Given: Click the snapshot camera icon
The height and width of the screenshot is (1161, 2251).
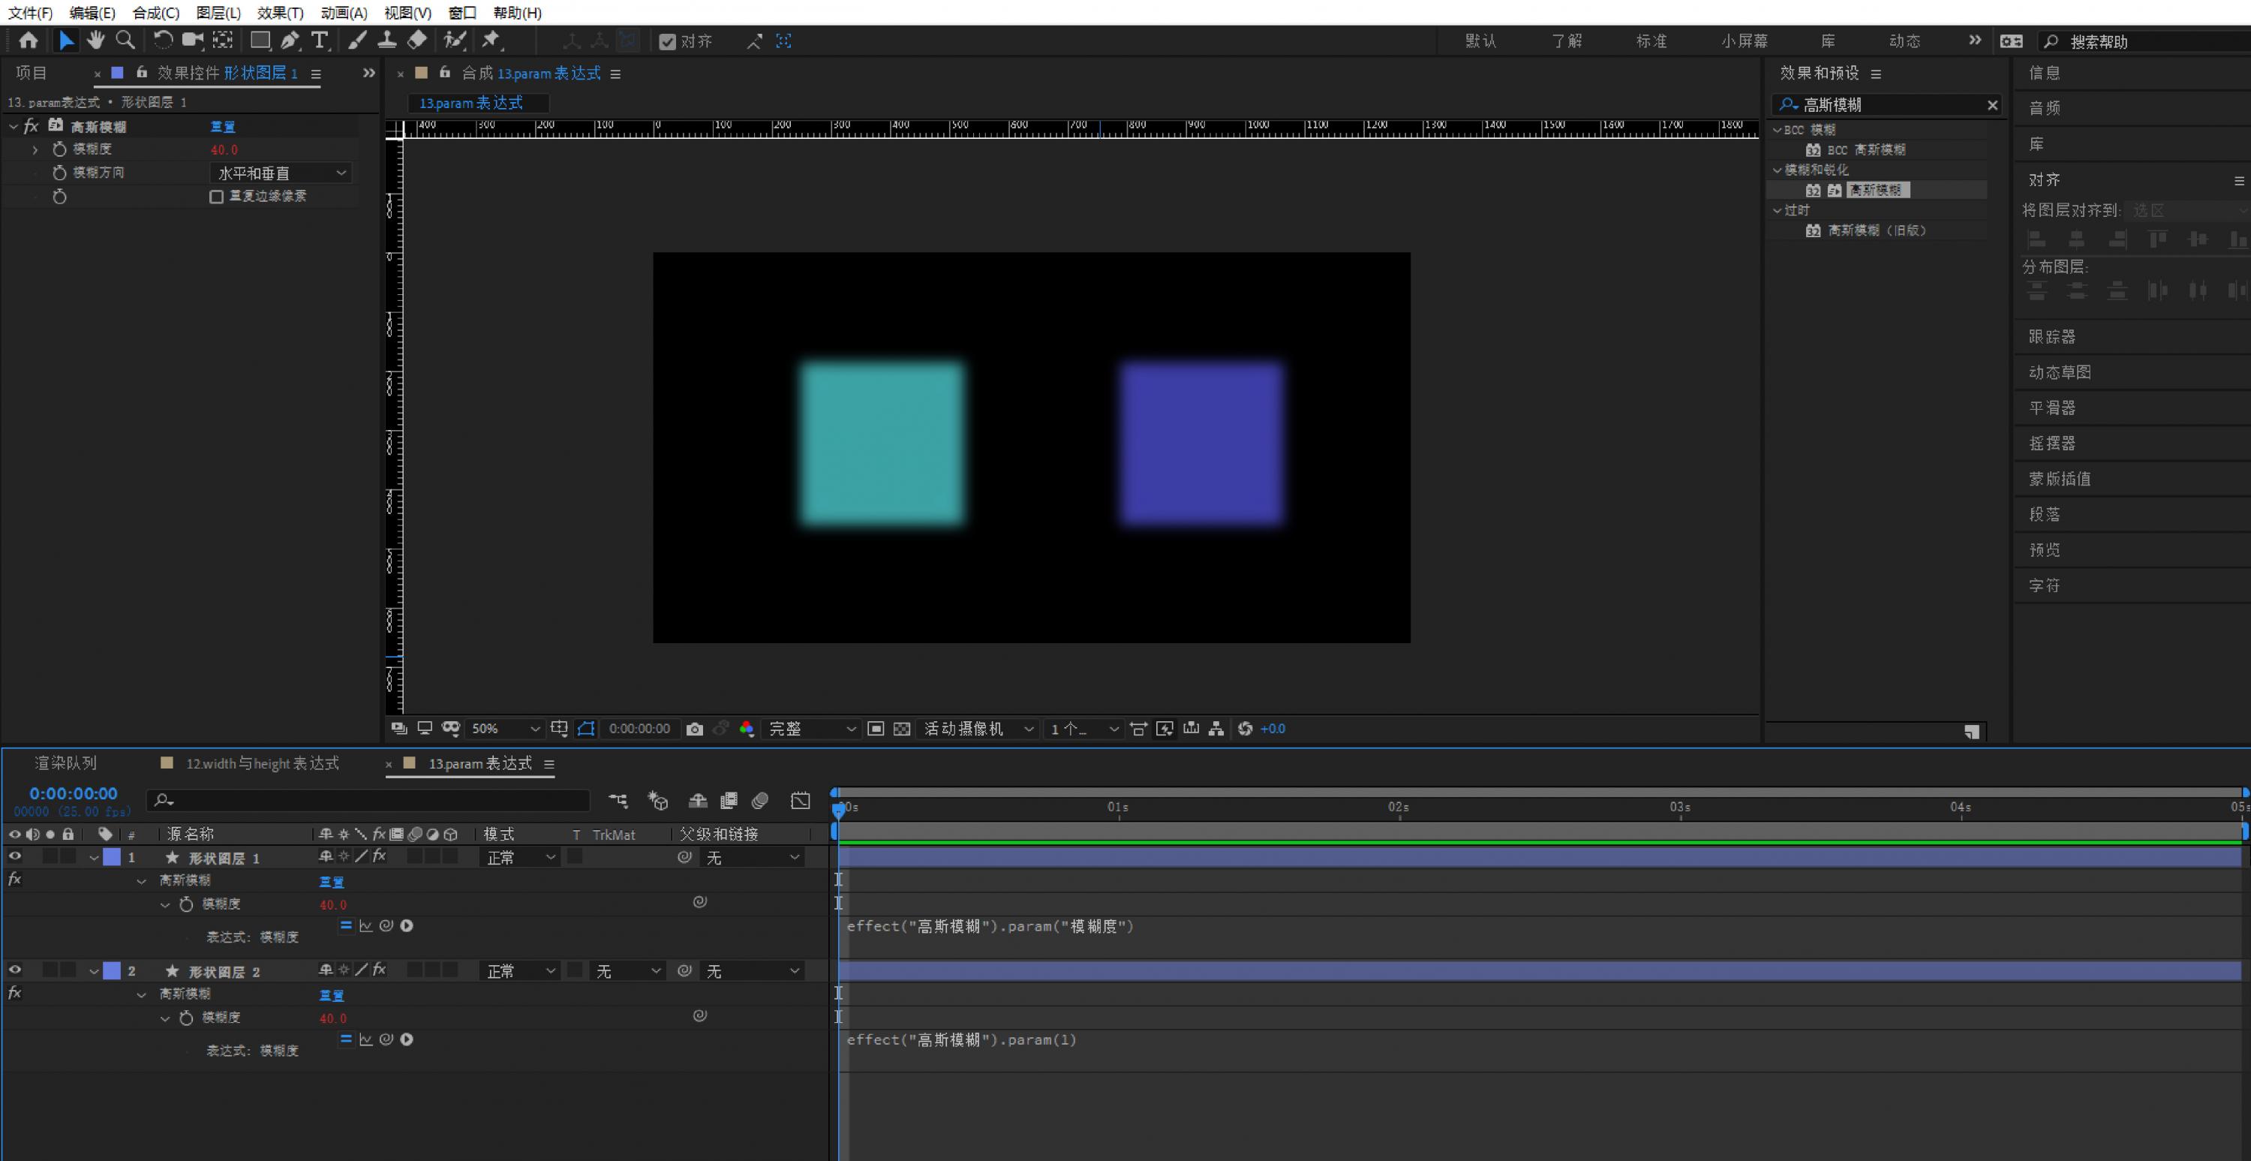Looking at the screenshot, I should tap(695, 729).
